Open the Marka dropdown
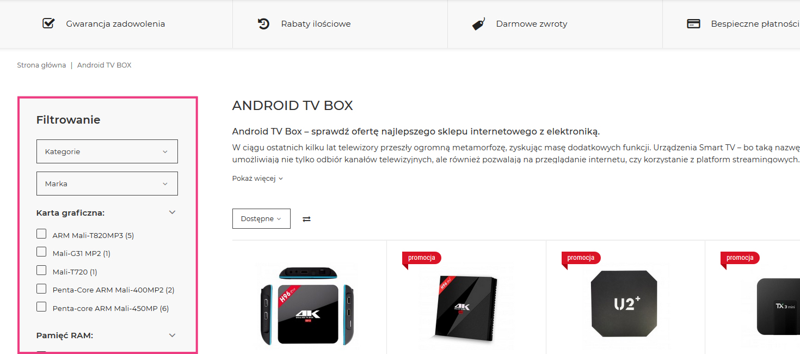800x354 pixels. [107, 184]
